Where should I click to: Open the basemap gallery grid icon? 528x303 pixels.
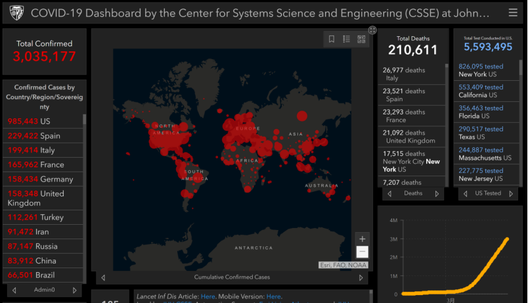tap(361, 39)
